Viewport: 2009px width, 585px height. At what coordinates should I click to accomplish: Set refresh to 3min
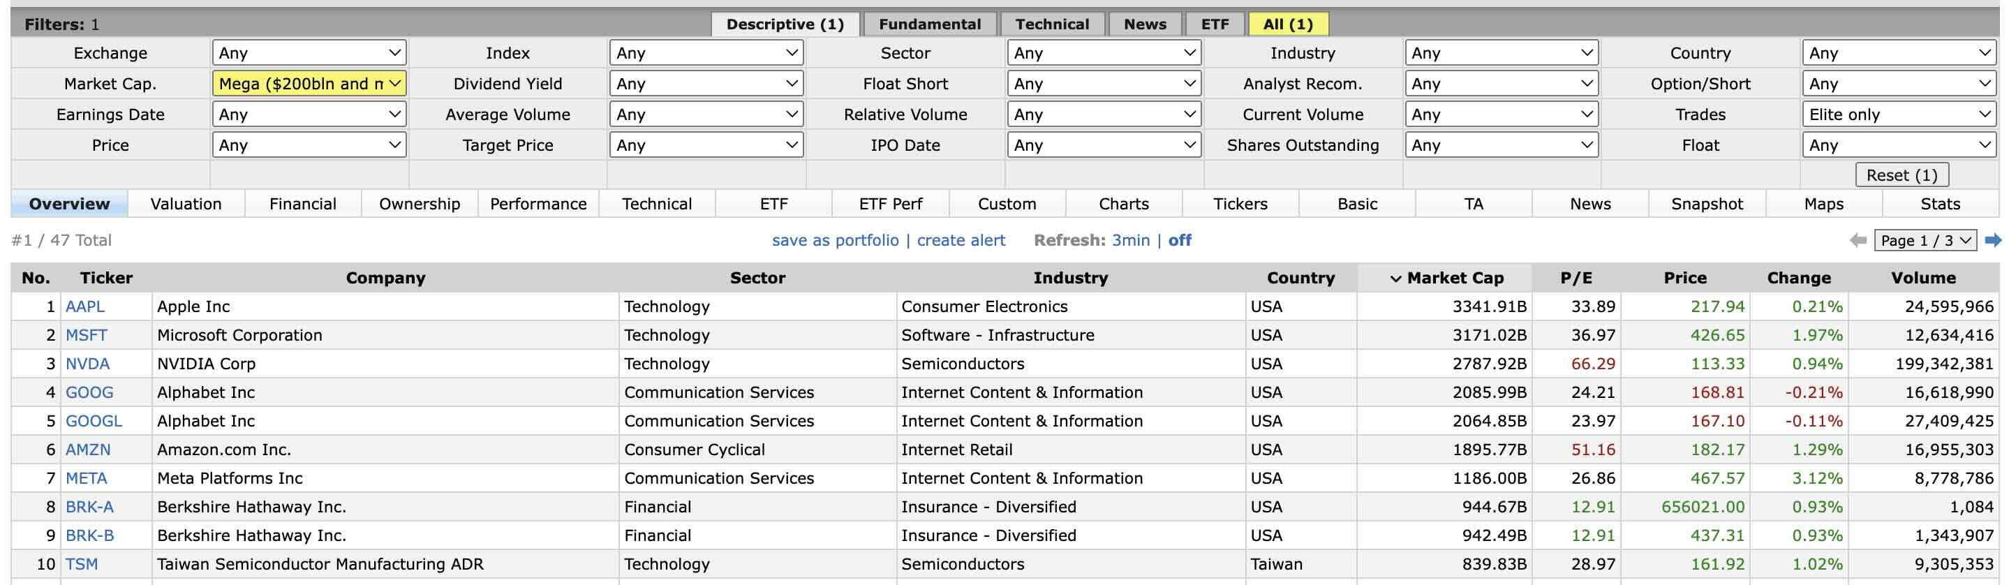(1130, 240)
